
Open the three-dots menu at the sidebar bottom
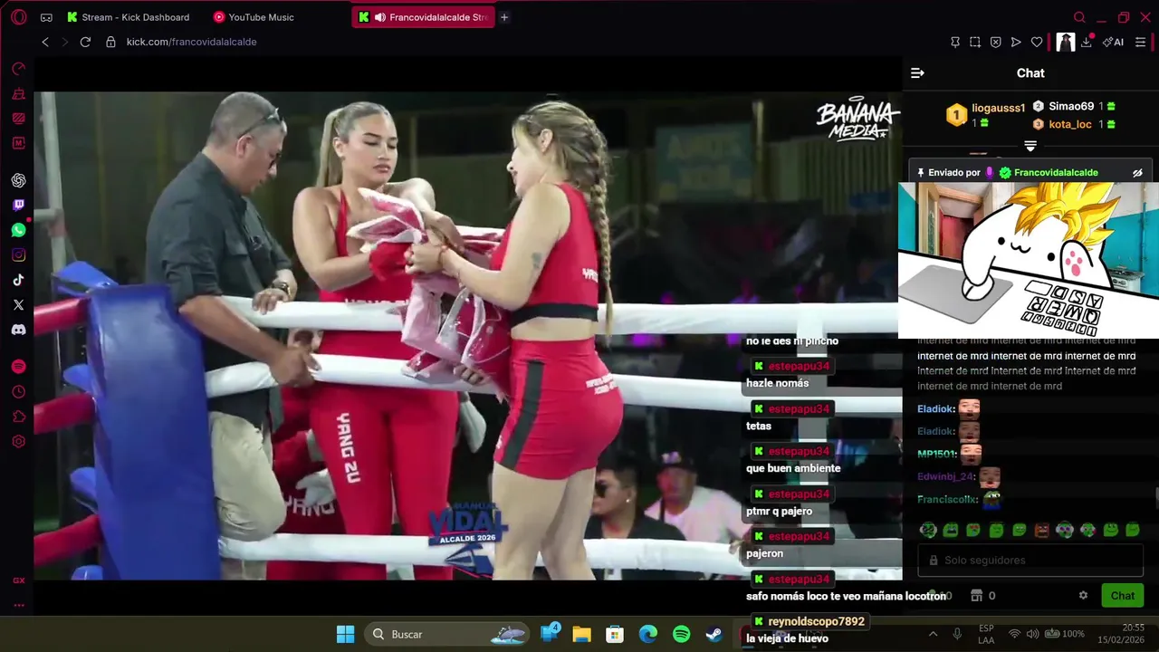pyautogui.click(x=18, y=605)
